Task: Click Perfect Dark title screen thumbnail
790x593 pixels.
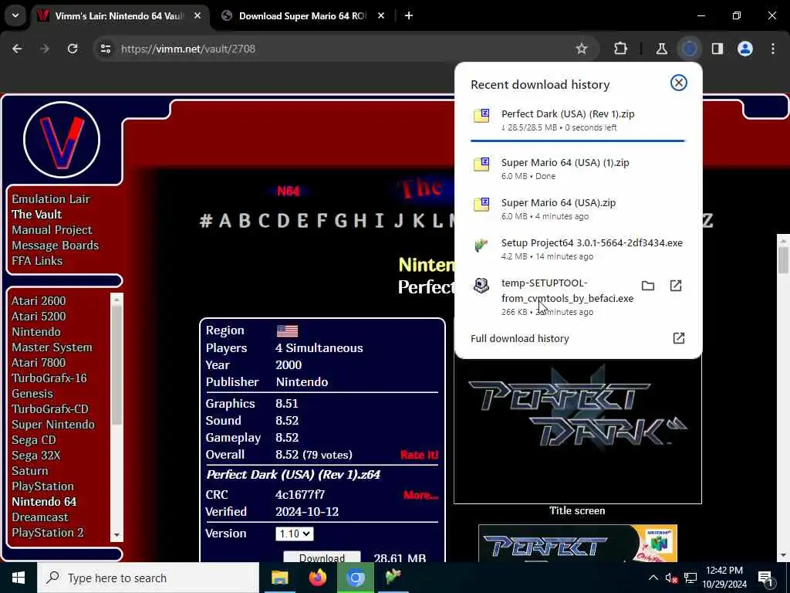Action: tap(577, 431)
